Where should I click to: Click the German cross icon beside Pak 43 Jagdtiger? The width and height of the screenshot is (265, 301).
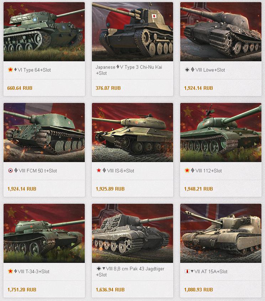click(99, 268)
